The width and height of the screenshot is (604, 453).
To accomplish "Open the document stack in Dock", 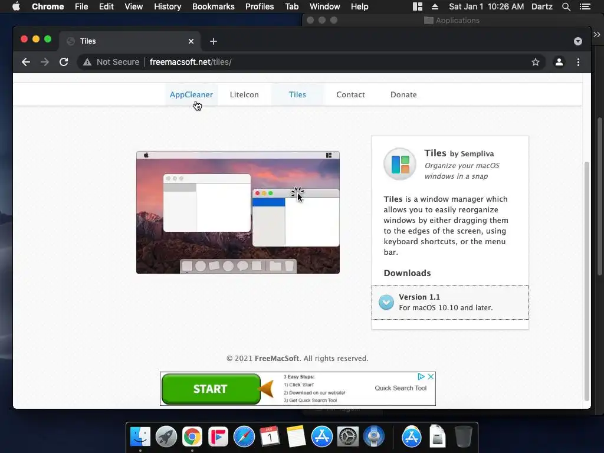I will [x=437, y=436].
